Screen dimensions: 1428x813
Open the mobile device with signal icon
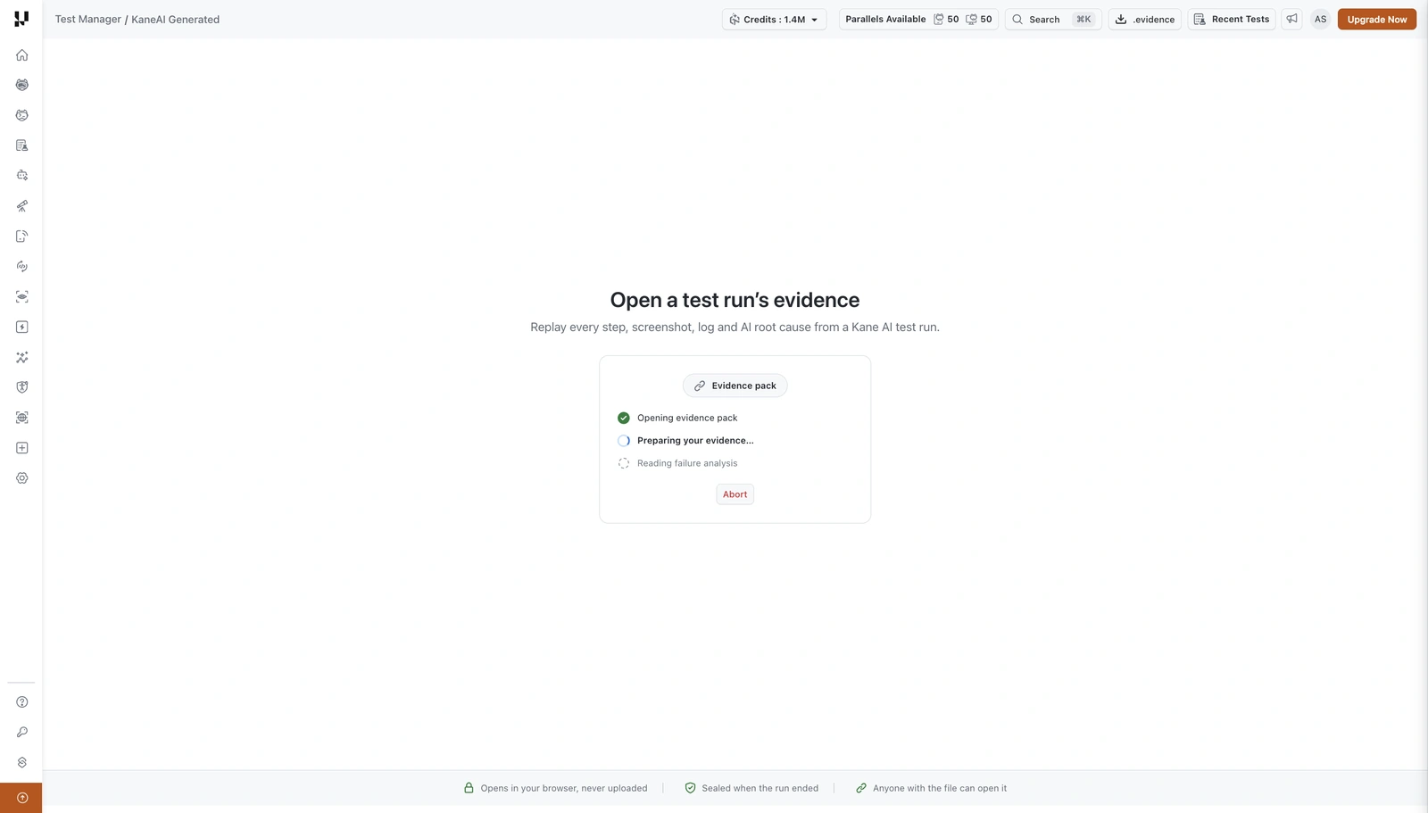22,236
